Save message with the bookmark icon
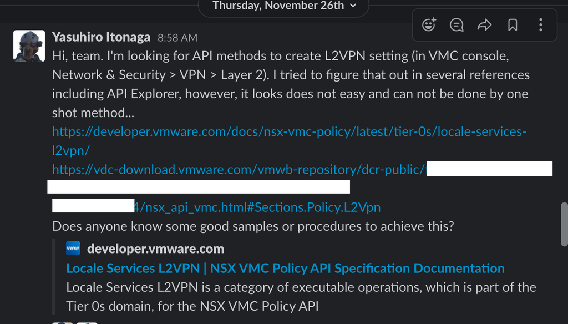 tap(513, 25)
